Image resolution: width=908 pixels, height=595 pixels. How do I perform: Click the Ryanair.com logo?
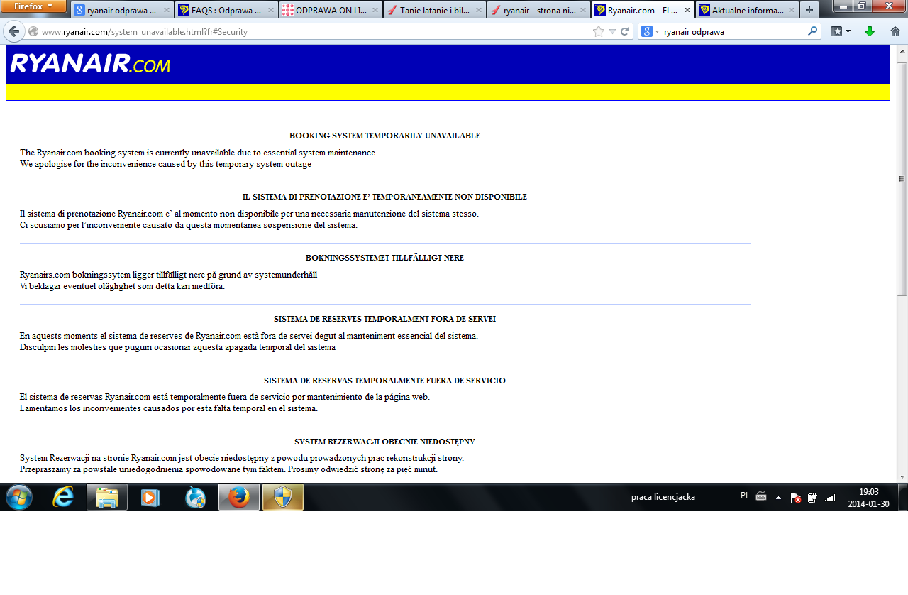coord(90,64)
